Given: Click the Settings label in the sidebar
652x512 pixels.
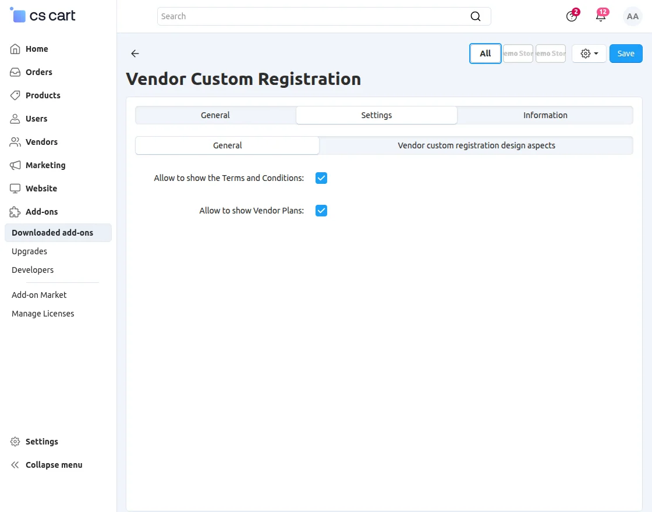Looking at the screenshot, I should pos(41,442).
